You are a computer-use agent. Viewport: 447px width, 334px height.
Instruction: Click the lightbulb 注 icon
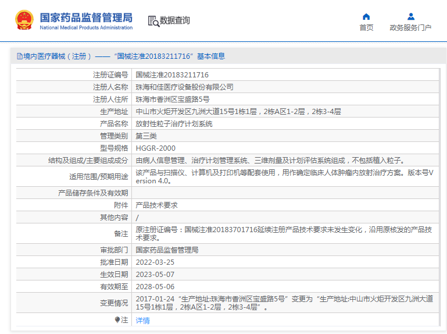[117, 319]
